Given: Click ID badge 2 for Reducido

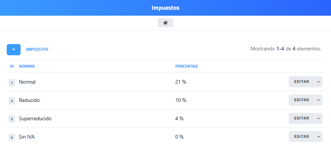Looking at the screenshot, I should click(x=12, y=100).
